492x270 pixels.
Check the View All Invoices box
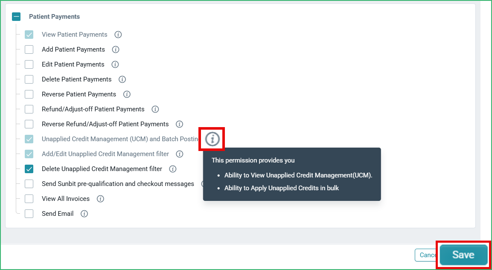pos(29,199)
